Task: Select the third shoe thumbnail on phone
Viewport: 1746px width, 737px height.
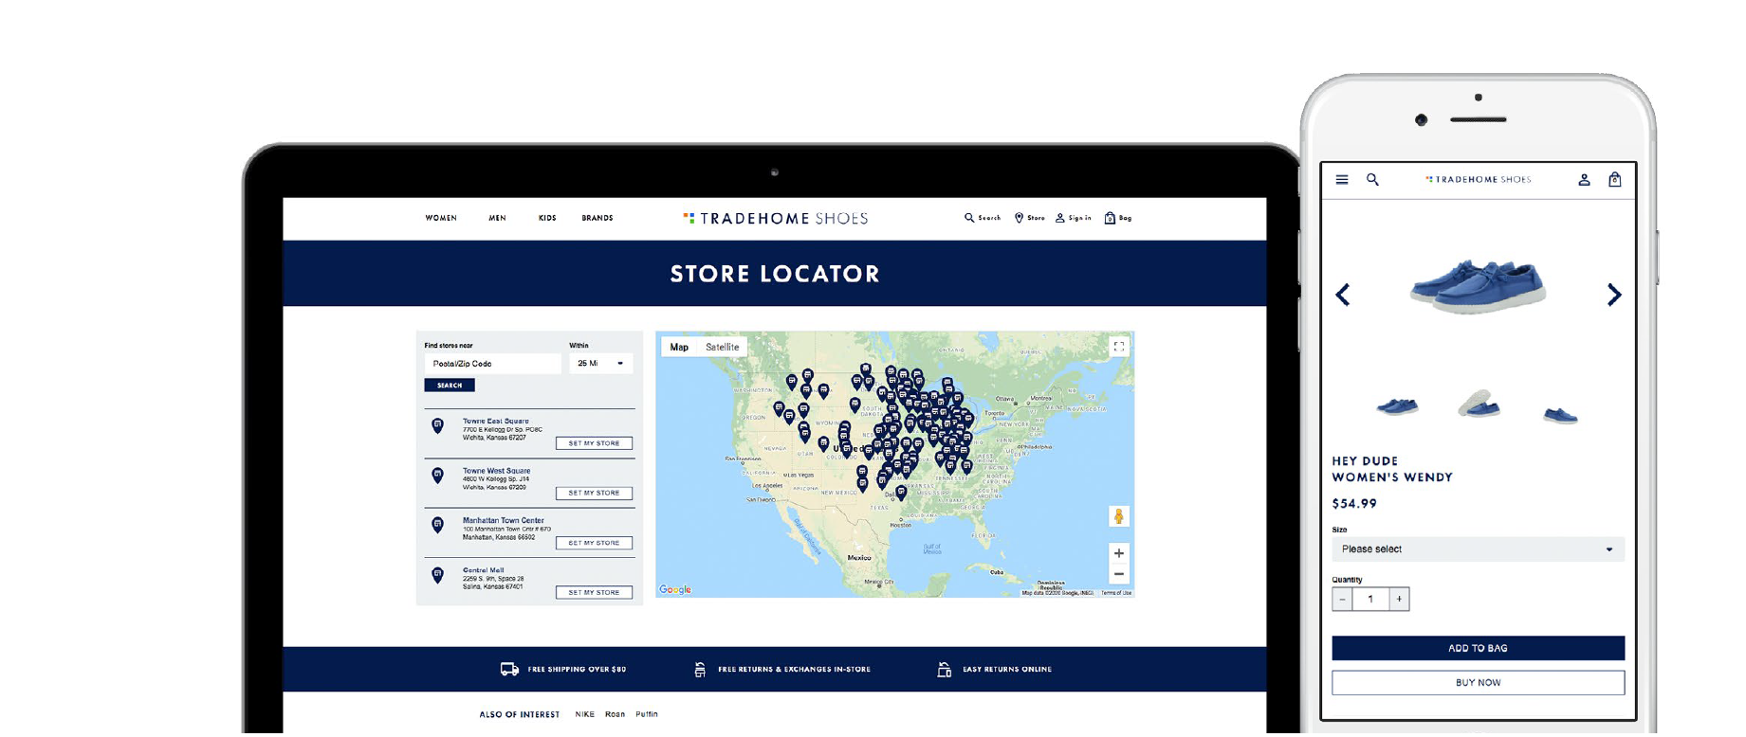Action: pyautogui.click(x=1560, y=414)
